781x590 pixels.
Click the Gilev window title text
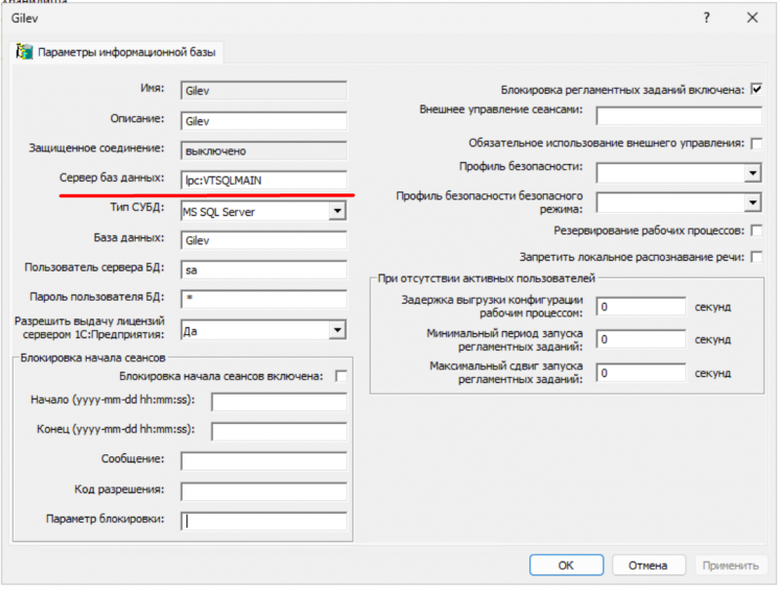(25, 19)
